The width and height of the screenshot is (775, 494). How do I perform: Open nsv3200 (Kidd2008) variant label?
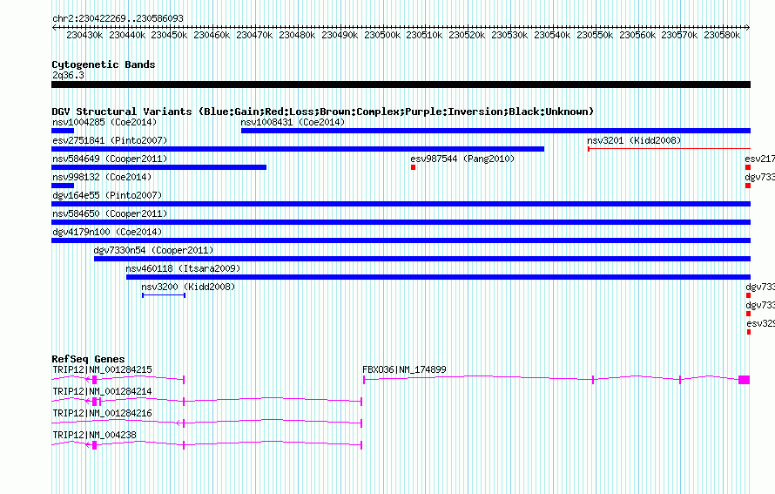[188, 287]
